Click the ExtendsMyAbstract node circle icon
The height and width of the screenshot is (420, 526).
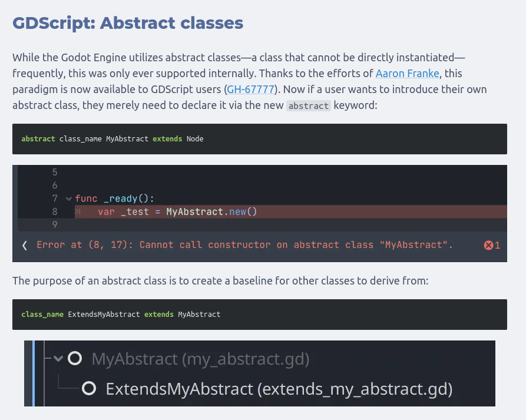pyautogui.click(x=89, y=388)
